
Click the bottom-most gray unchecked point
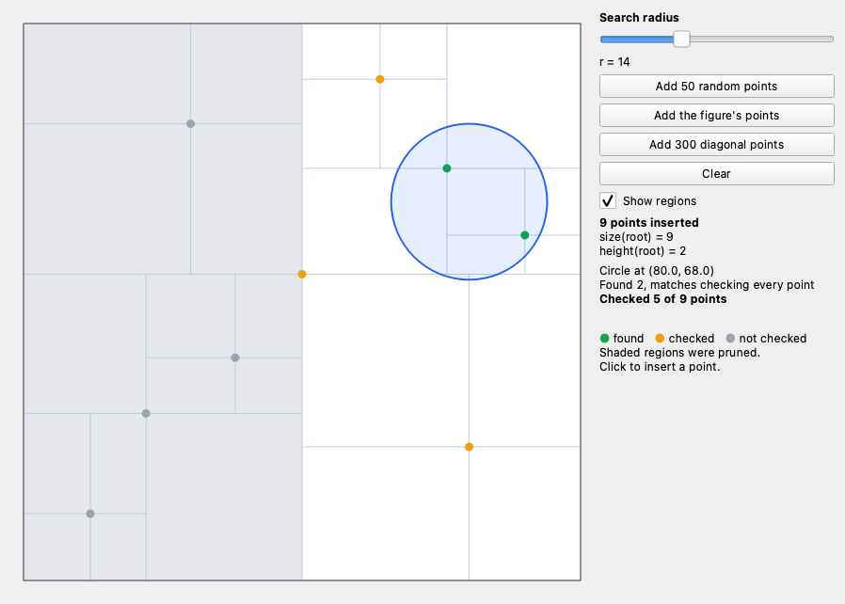[x=90, y=514]
